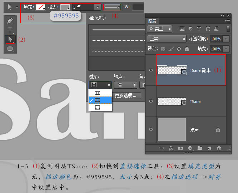Open the stroke color swatch
The height and width of the screenshot is (193, 238).
click(x=65, y=7)
